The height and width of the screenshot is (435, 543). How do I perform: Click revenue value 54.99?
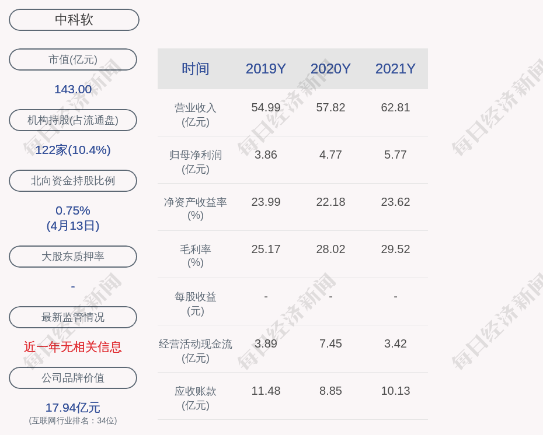pos(266,107)
